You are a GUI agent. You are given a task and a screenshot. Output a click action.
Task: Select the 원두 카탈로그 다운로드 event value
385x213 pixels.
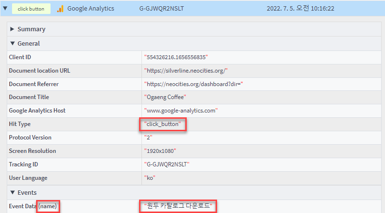[178, 206]
